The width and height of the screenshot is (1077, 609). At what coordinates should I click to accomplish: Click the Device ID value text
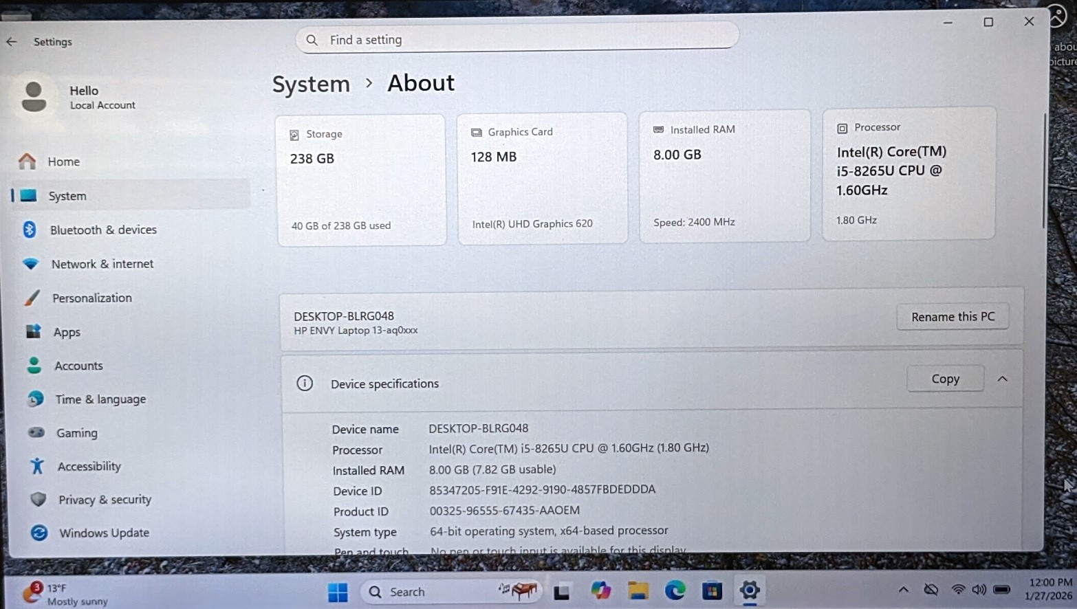[x=542, y=489]
